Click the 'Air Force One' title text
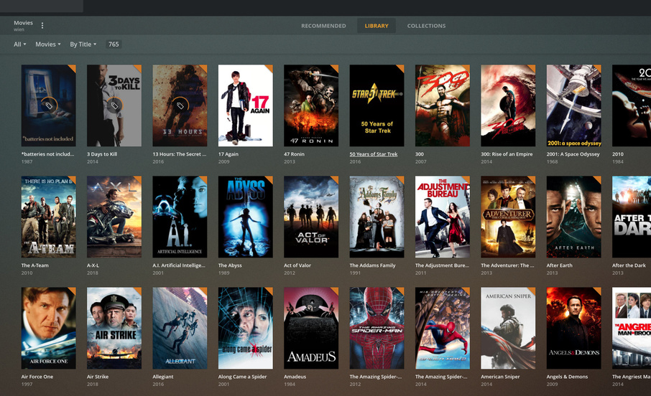Viewport: 651px width, 396px height. (37, 377)
